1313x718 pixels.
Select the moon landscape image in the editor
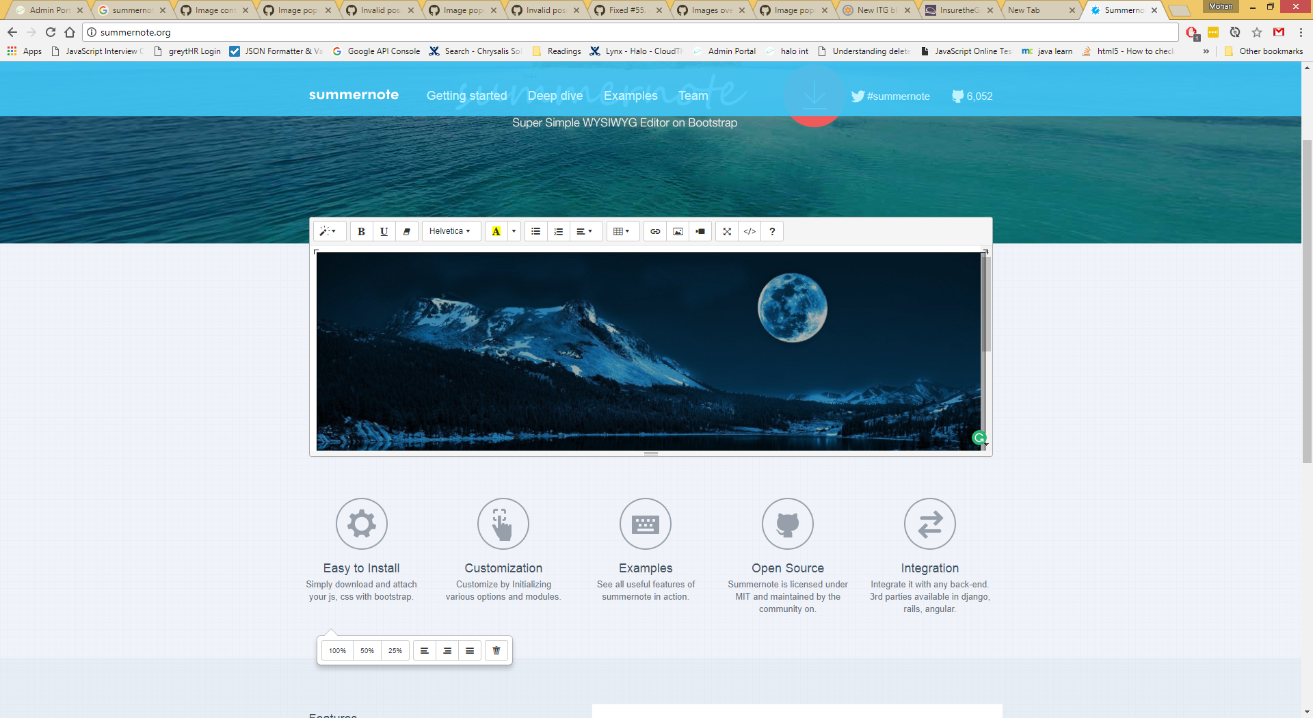pyautogui.click(x=648, y=351)
